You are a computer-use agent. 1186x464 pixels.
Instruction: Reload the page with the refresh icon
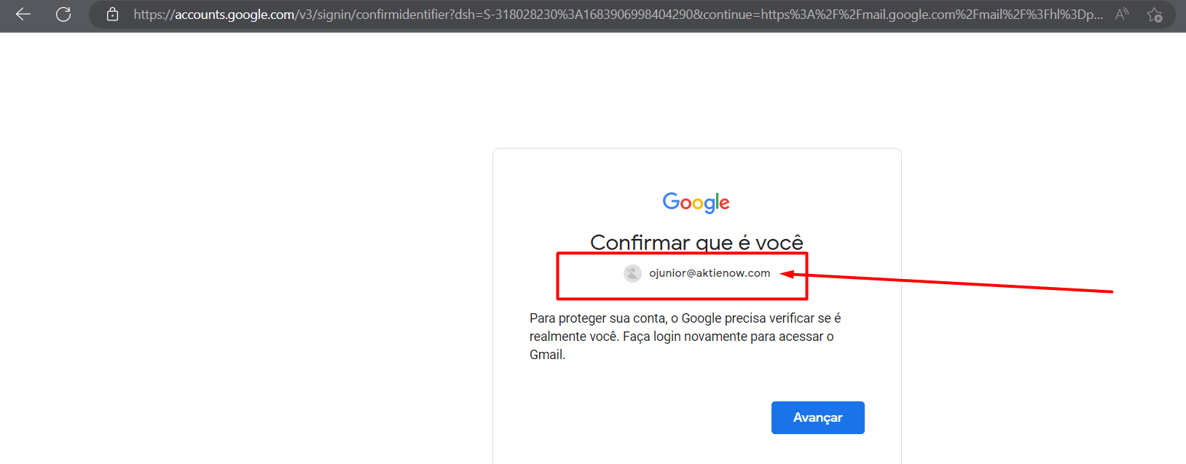pos(63,14)
